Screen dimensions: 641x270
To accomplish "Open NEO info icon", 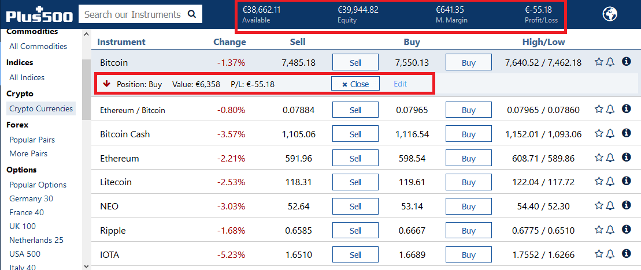I will tap(626, 205).
